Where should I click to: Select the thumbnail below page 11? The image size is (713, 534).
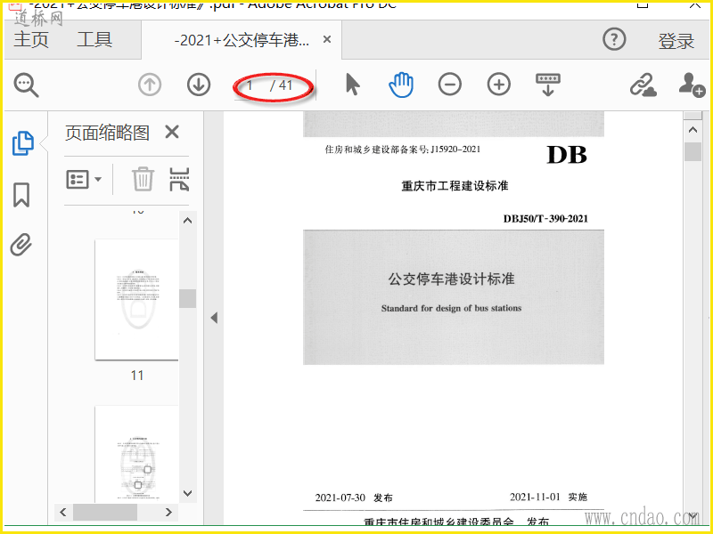[136, 454]
